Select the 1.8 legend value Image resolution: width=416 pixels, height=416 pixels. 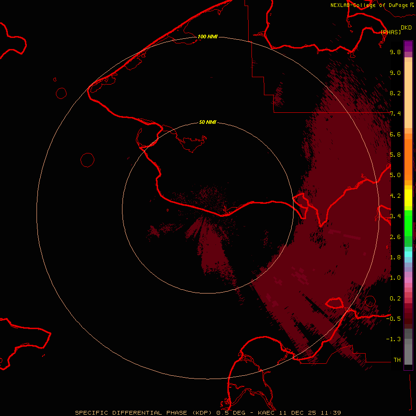(x=395, y=257)
